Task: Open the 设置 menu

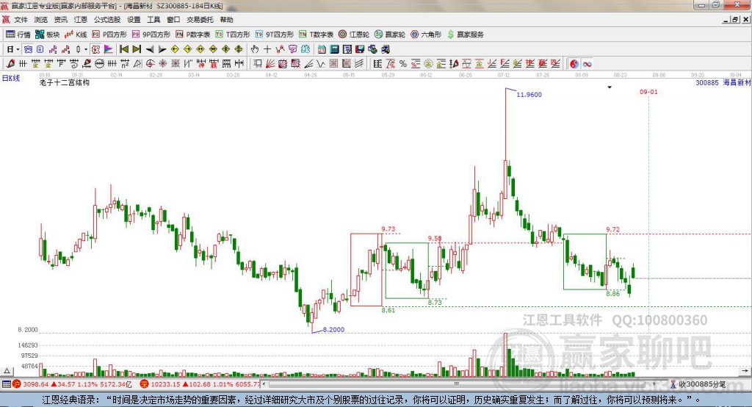Action: coord(134,20)
